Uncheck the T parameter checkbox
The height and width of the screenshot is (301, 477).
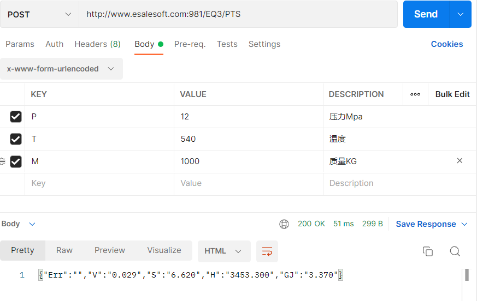16,139
